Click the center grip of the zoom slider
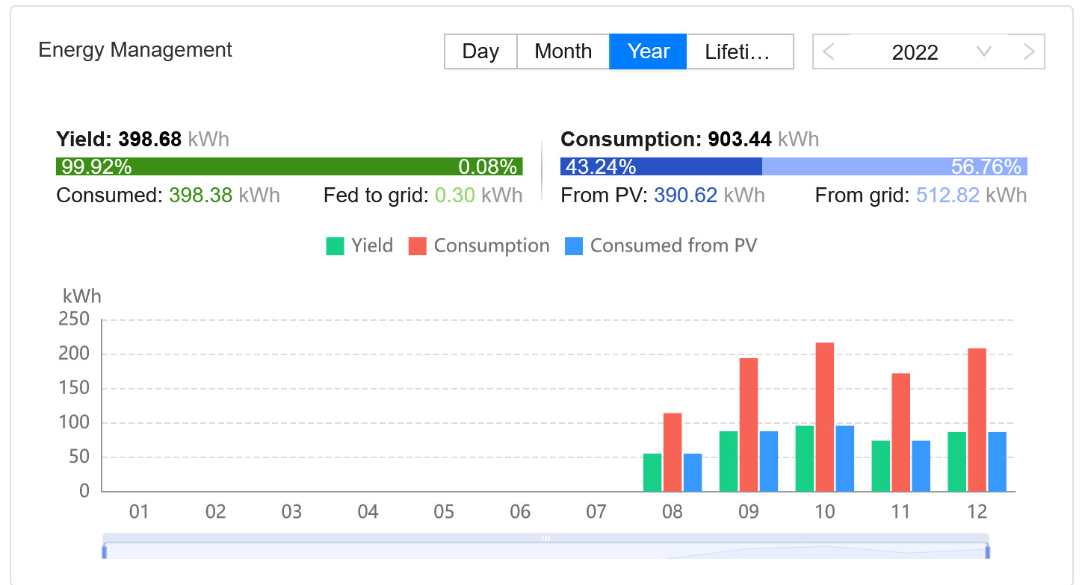1082x585 pixels. tap(545, 538)
